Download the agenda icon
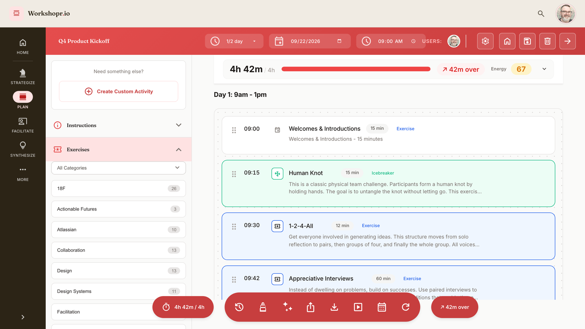This screenshot has height=329, width=585. coord(334,307)
